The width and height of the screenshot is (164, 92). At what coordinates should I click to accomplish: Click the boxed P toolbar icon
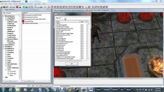point(74,7)
